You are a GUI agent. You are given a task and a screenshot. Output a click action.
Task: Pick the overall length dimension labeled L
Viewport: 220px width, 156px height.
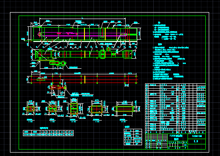click(x=82, y=18)
